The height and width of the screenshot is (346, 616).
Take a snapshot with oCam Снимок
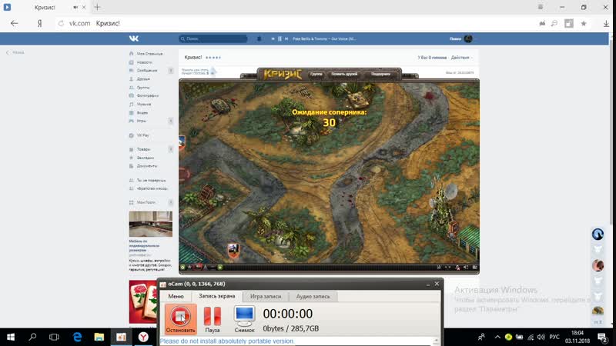[244, 319]
